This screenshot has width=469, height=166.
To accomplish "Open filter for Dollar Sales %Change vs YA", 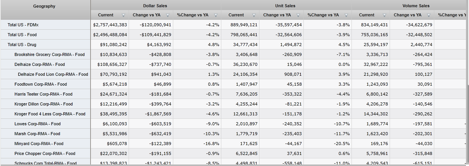I will point(216,16).
